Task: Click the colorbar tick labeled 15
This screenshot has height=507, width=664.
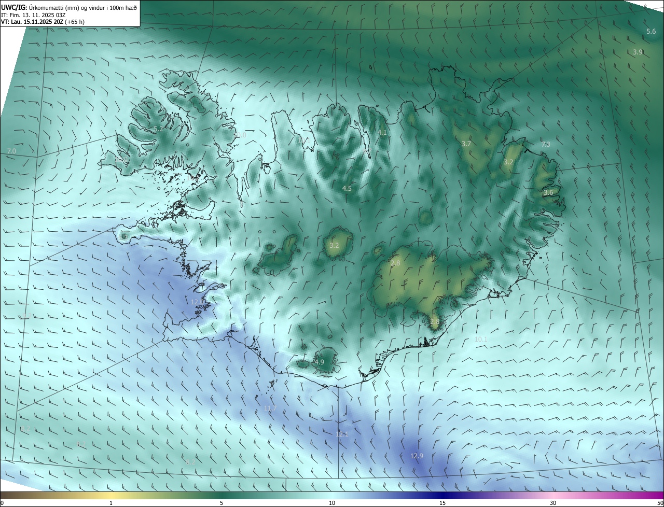Action: pos(442,503)
